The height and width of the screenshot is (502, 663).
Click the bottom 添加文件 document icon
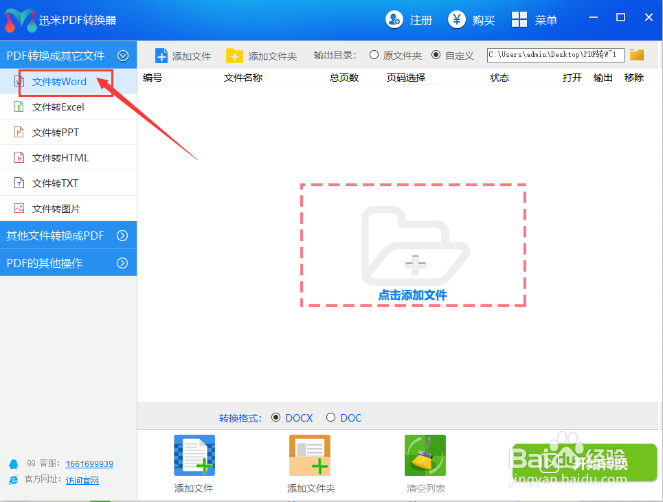point(194,455)
